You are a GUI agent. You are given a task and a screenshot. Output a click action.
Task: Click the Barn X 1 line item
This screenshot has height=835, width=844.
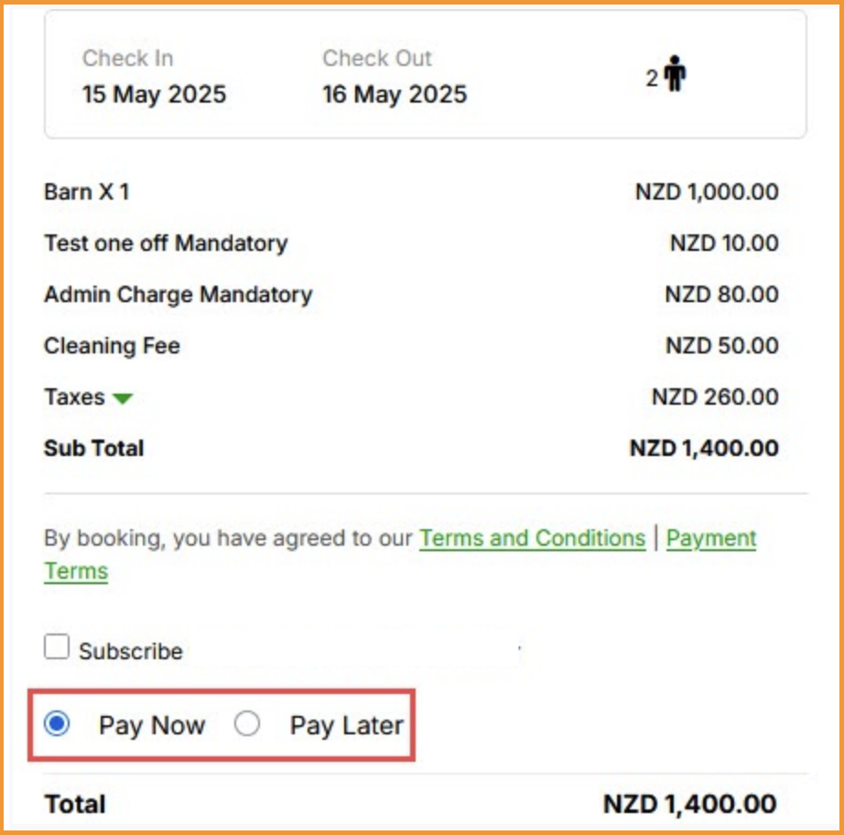[x=87, y=192]
